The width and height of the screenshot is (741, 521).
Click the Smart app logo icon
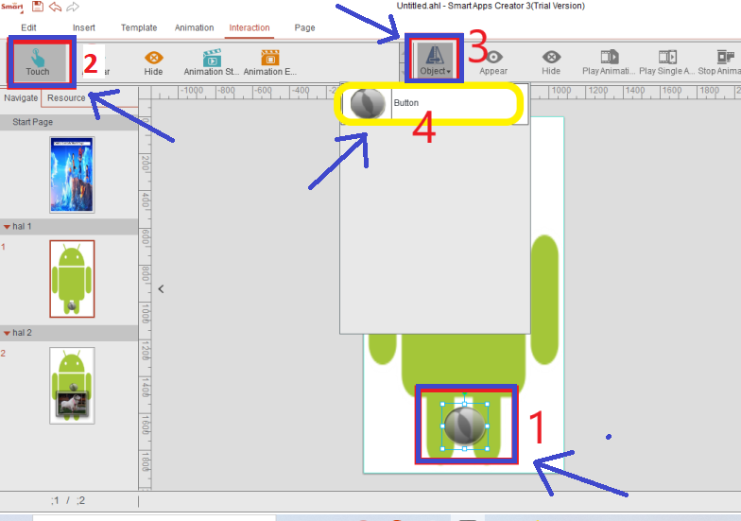coord(11,8)
